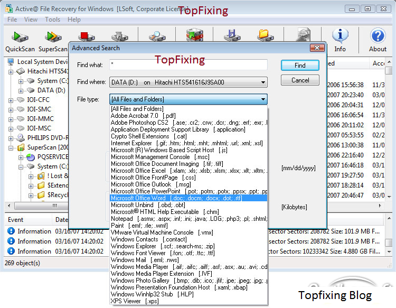This screenshot has height=308, width=396.
Task: Select the PQSERVICE partition icon
Action: tap(31, 157)
